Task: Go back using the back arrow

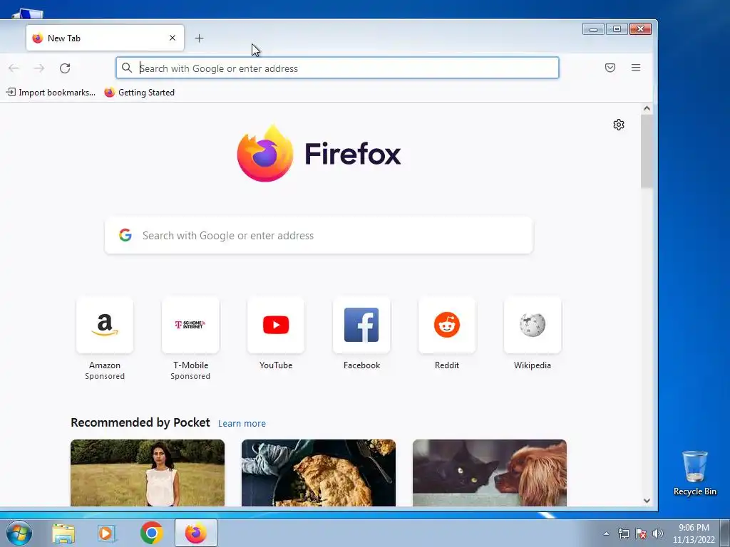Action: coord(14,68)
